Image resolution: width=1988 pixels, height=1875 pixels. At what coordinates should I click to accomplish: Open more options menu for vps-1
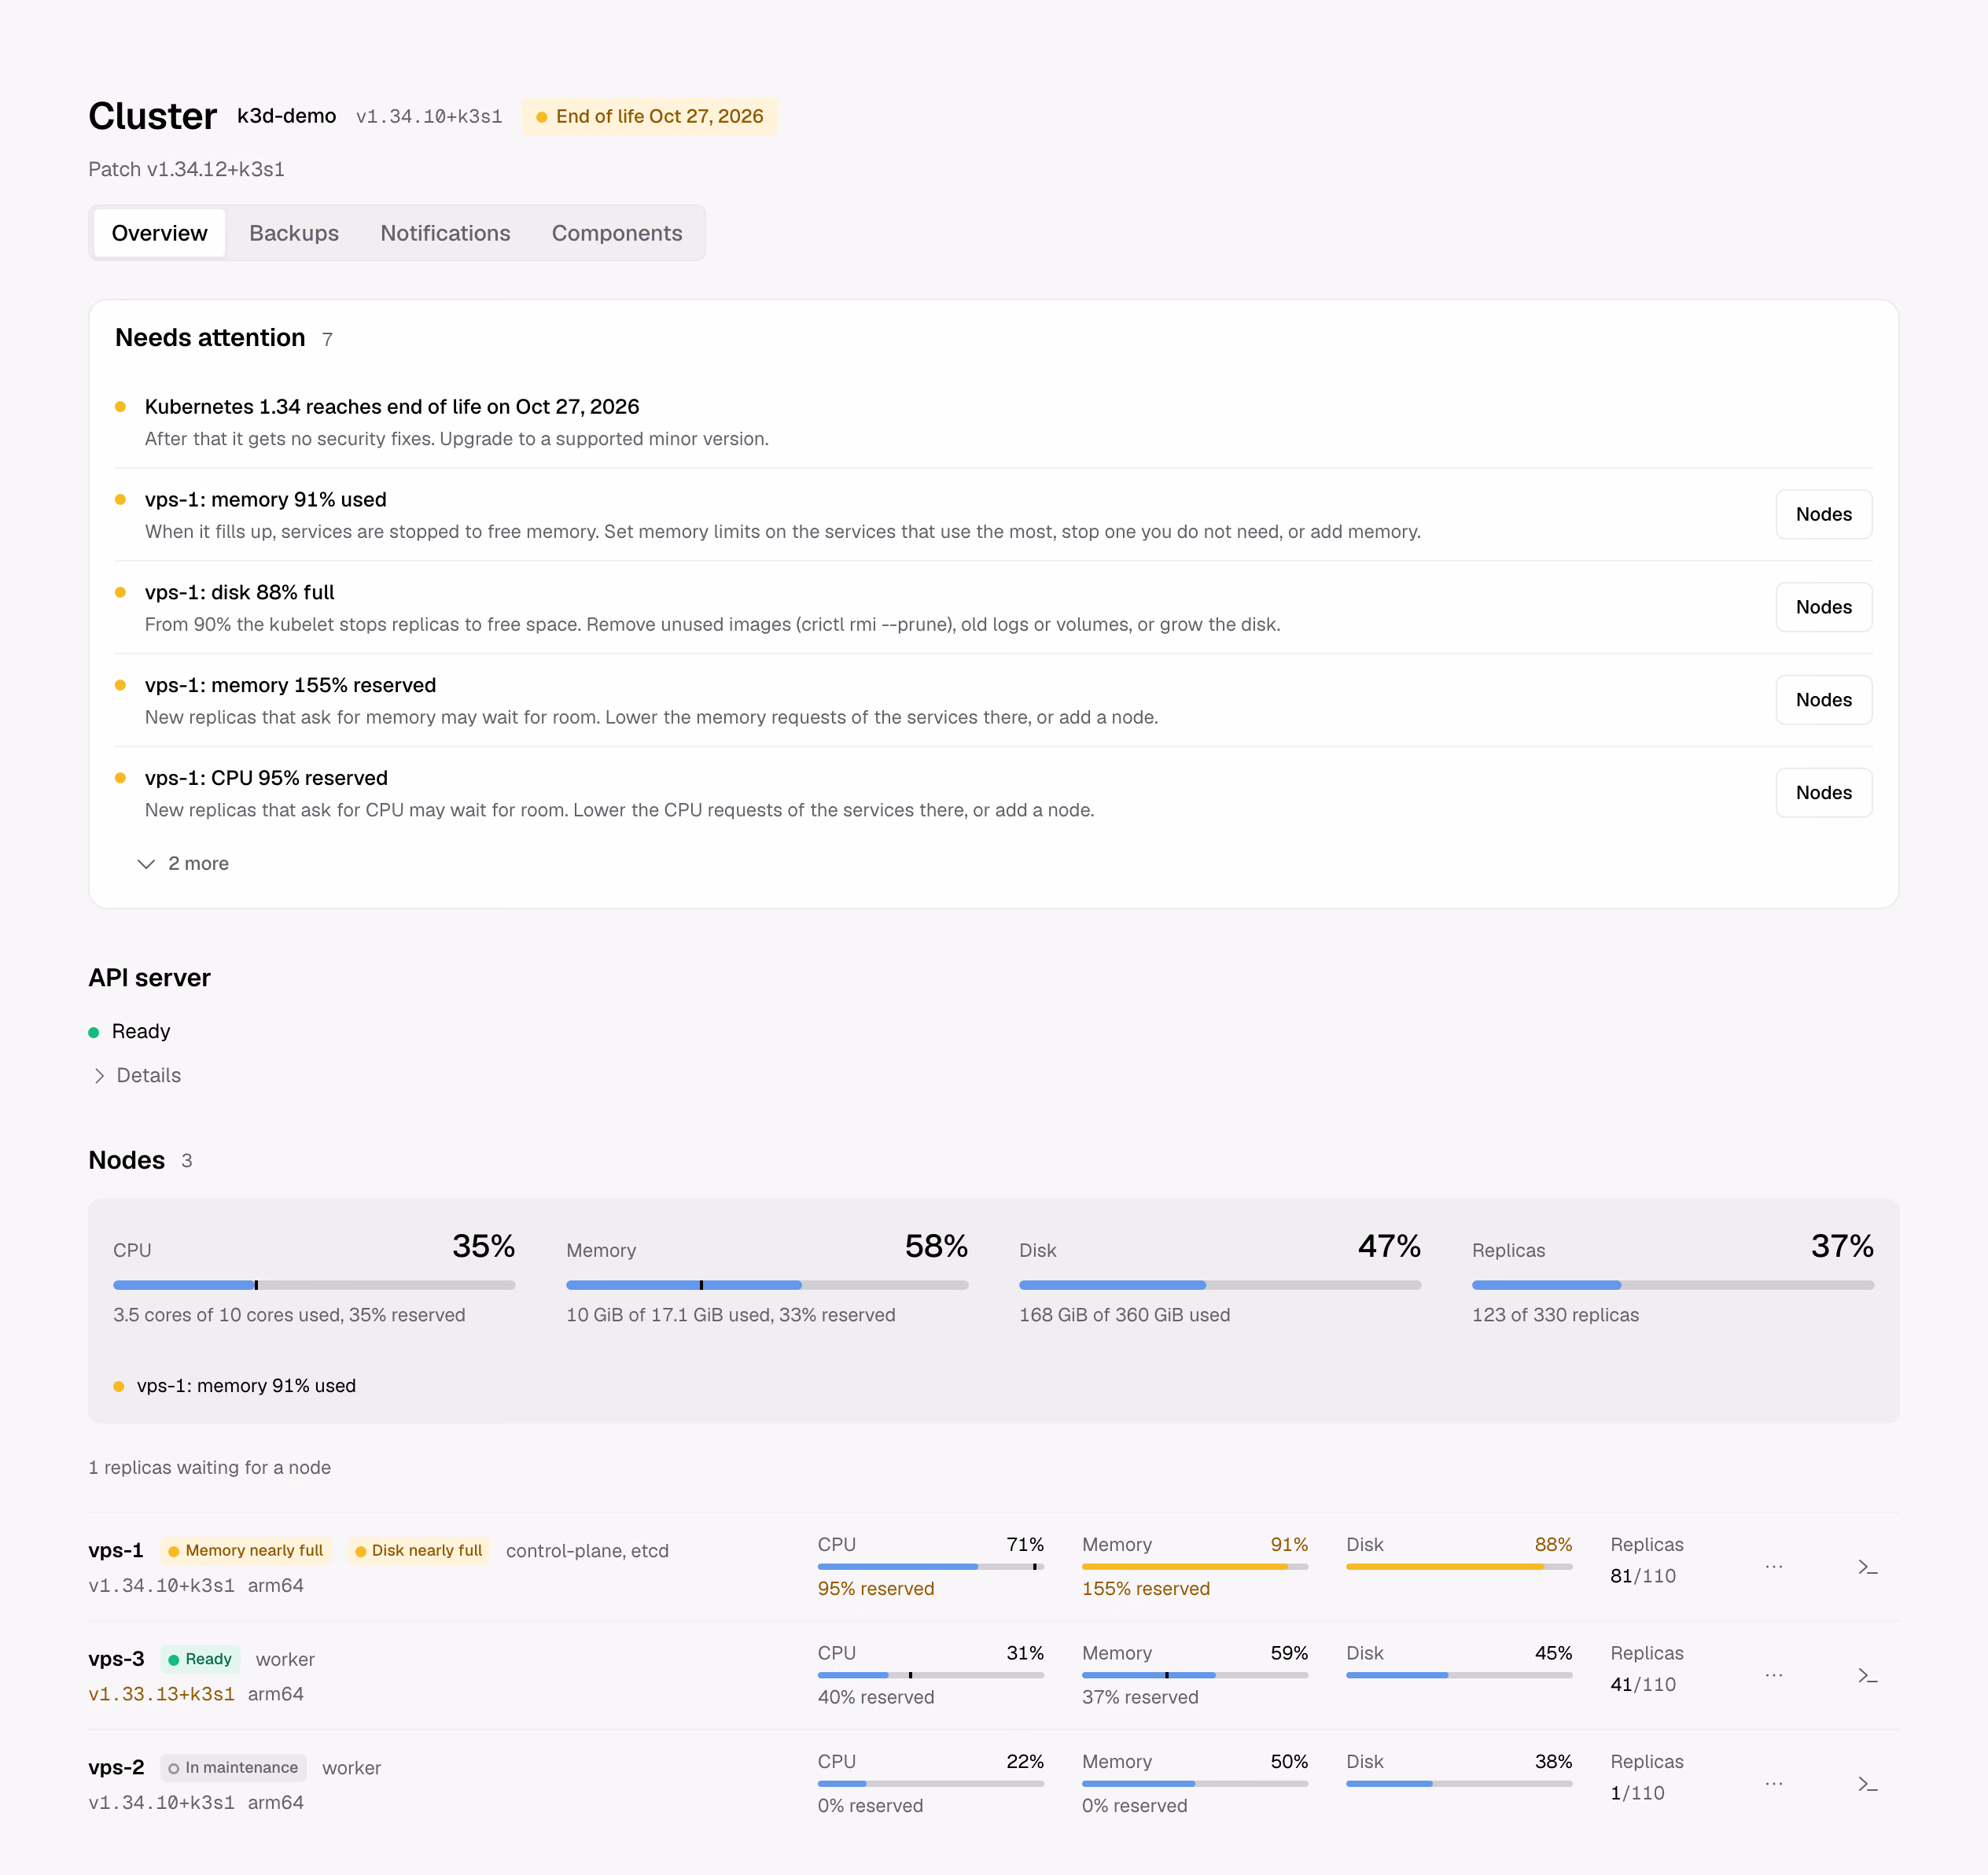click(1773, 1567)
